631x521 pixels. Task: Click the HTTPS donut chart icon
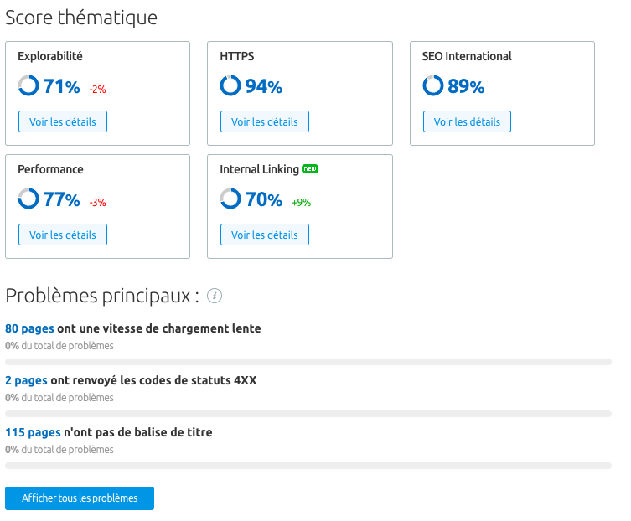[x=230, y=85]
